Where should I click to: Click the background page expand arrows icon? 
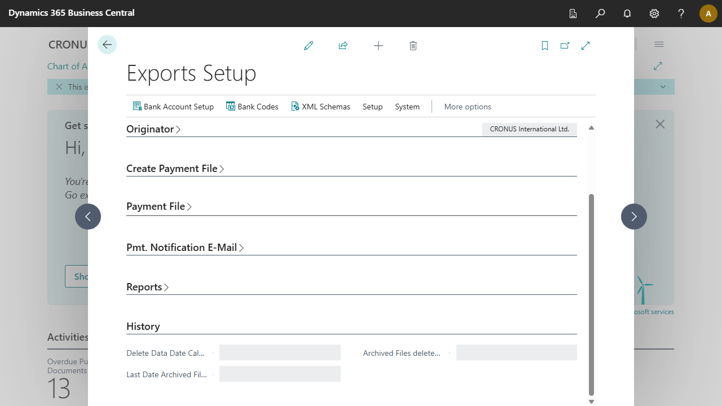click(658, 66)
